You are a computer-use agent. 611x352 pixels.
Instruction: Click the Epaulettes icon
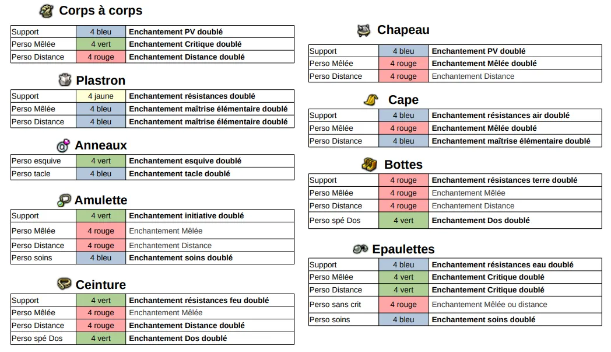coord(360,249)
